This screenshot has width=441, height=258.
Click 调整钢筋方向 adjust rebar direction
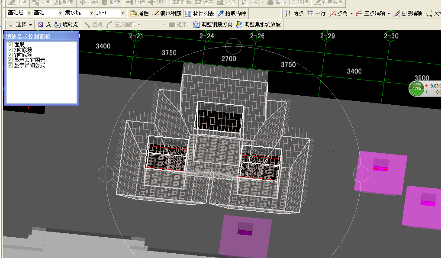pos(212,25)
